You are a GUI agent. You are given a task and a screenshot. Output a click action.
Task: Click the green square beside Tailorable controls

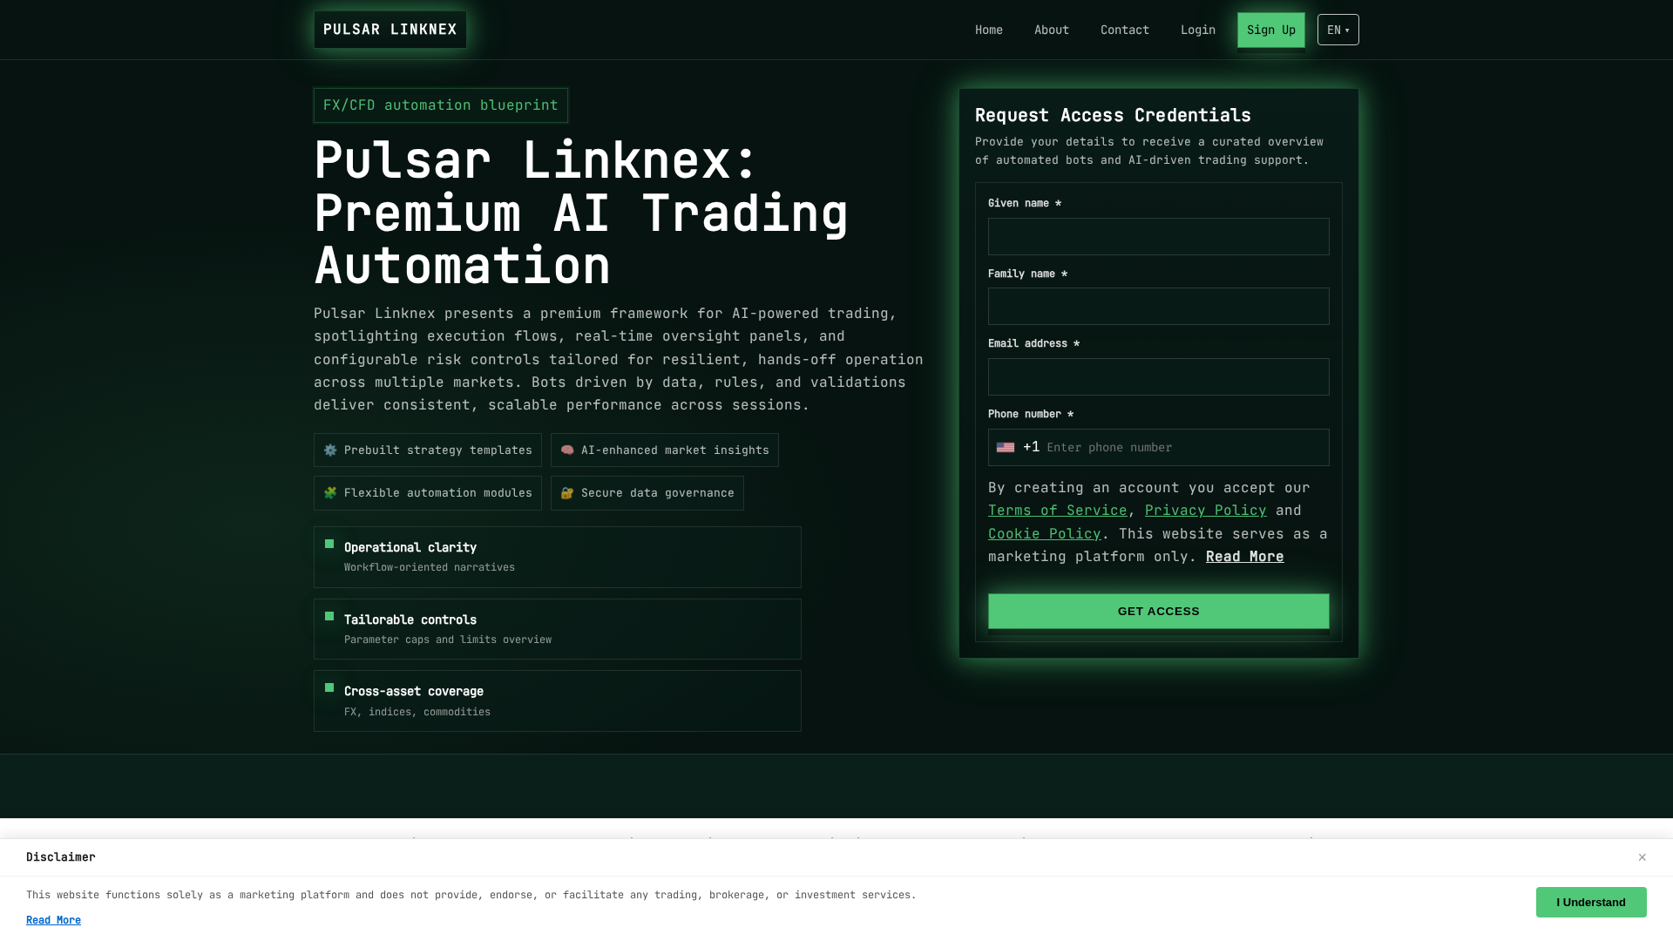click(x=329, y=616)
